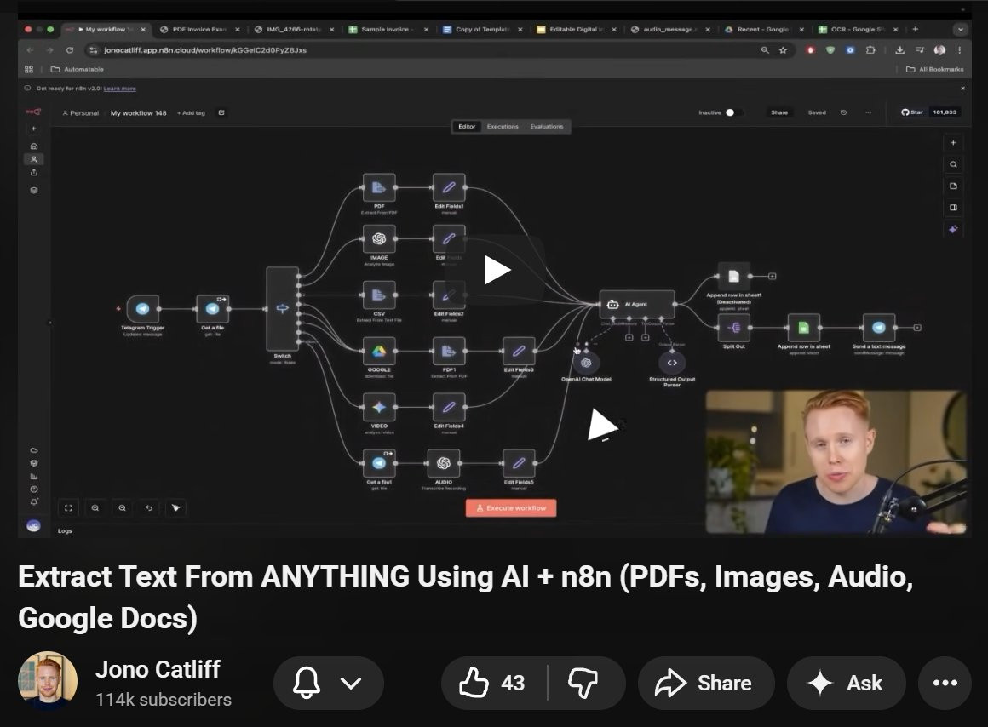Open the Logs panel
The image size is (988, 727).
pyautogui.click(x=65, y=530)
